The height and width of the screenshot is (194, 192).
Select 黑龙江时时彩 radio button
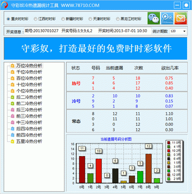[x=118, y=19]
